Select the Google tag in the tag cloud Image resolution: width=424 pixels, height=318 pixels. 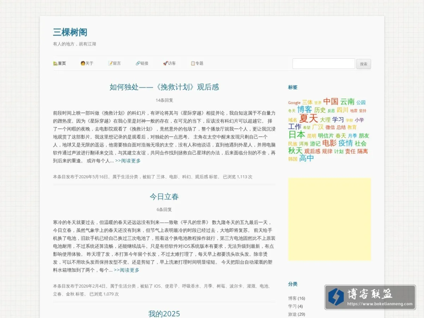pos(294,103)
